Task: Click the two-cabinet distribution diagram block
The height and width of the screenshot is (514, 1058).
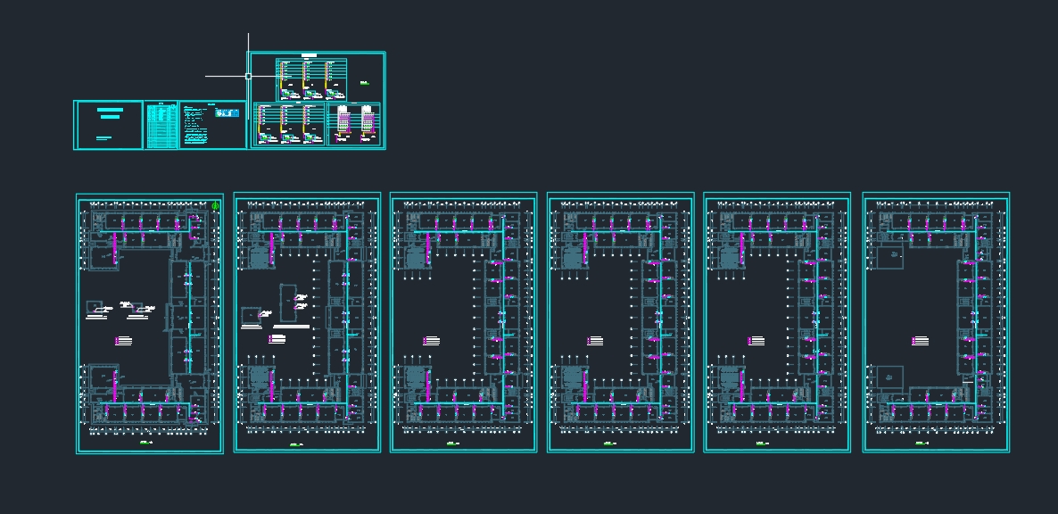Action: pos(354,124)
